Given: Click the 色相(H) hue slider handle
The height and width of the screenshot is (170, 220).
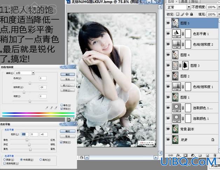Looking at the screenshot, I should 30,83.
